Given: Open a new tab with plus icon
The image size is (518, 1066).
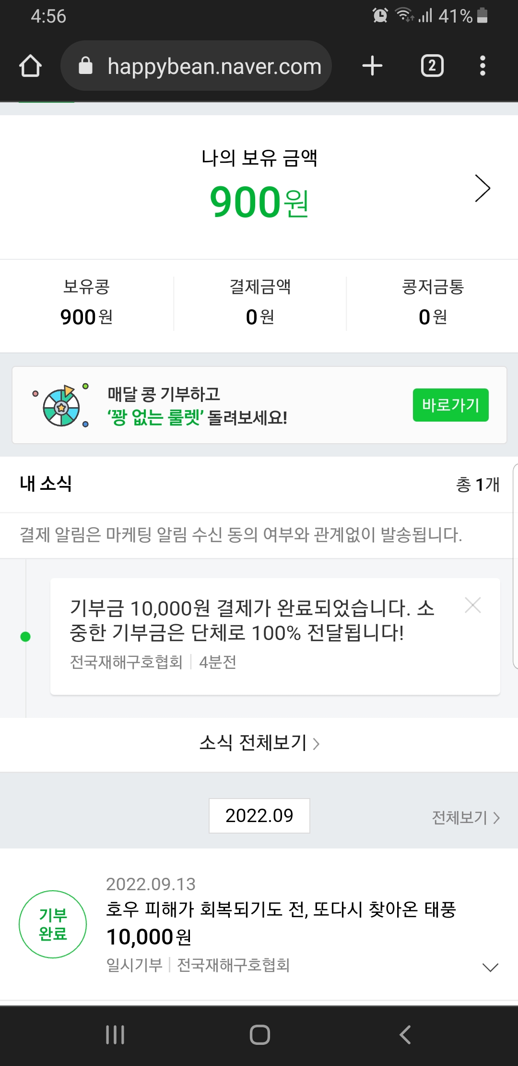Looking at the screenshot, I should (372, 66).
